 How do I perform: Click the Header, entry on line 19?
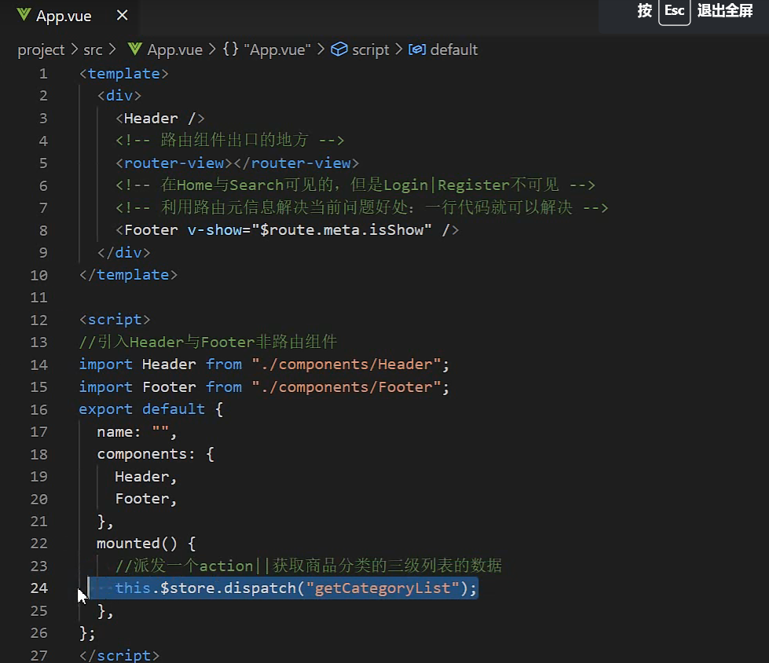(x=145, y=476)
